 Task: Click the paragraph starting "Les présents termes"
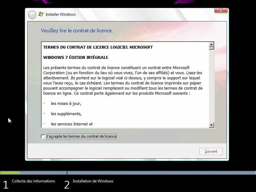[x=123, y=81]
